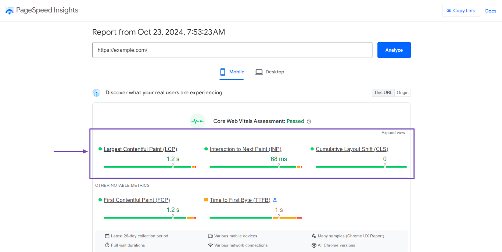Expand the metrics view via Expand view

coord(393,132)
